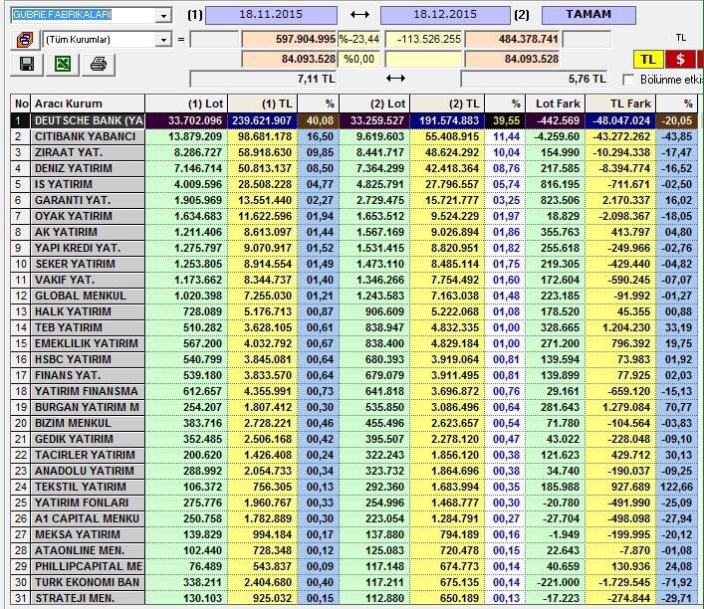The width and height of the screenshot is (704, 609).
Task: Select GARANTI YAT. row name
Action: [88, 200]
